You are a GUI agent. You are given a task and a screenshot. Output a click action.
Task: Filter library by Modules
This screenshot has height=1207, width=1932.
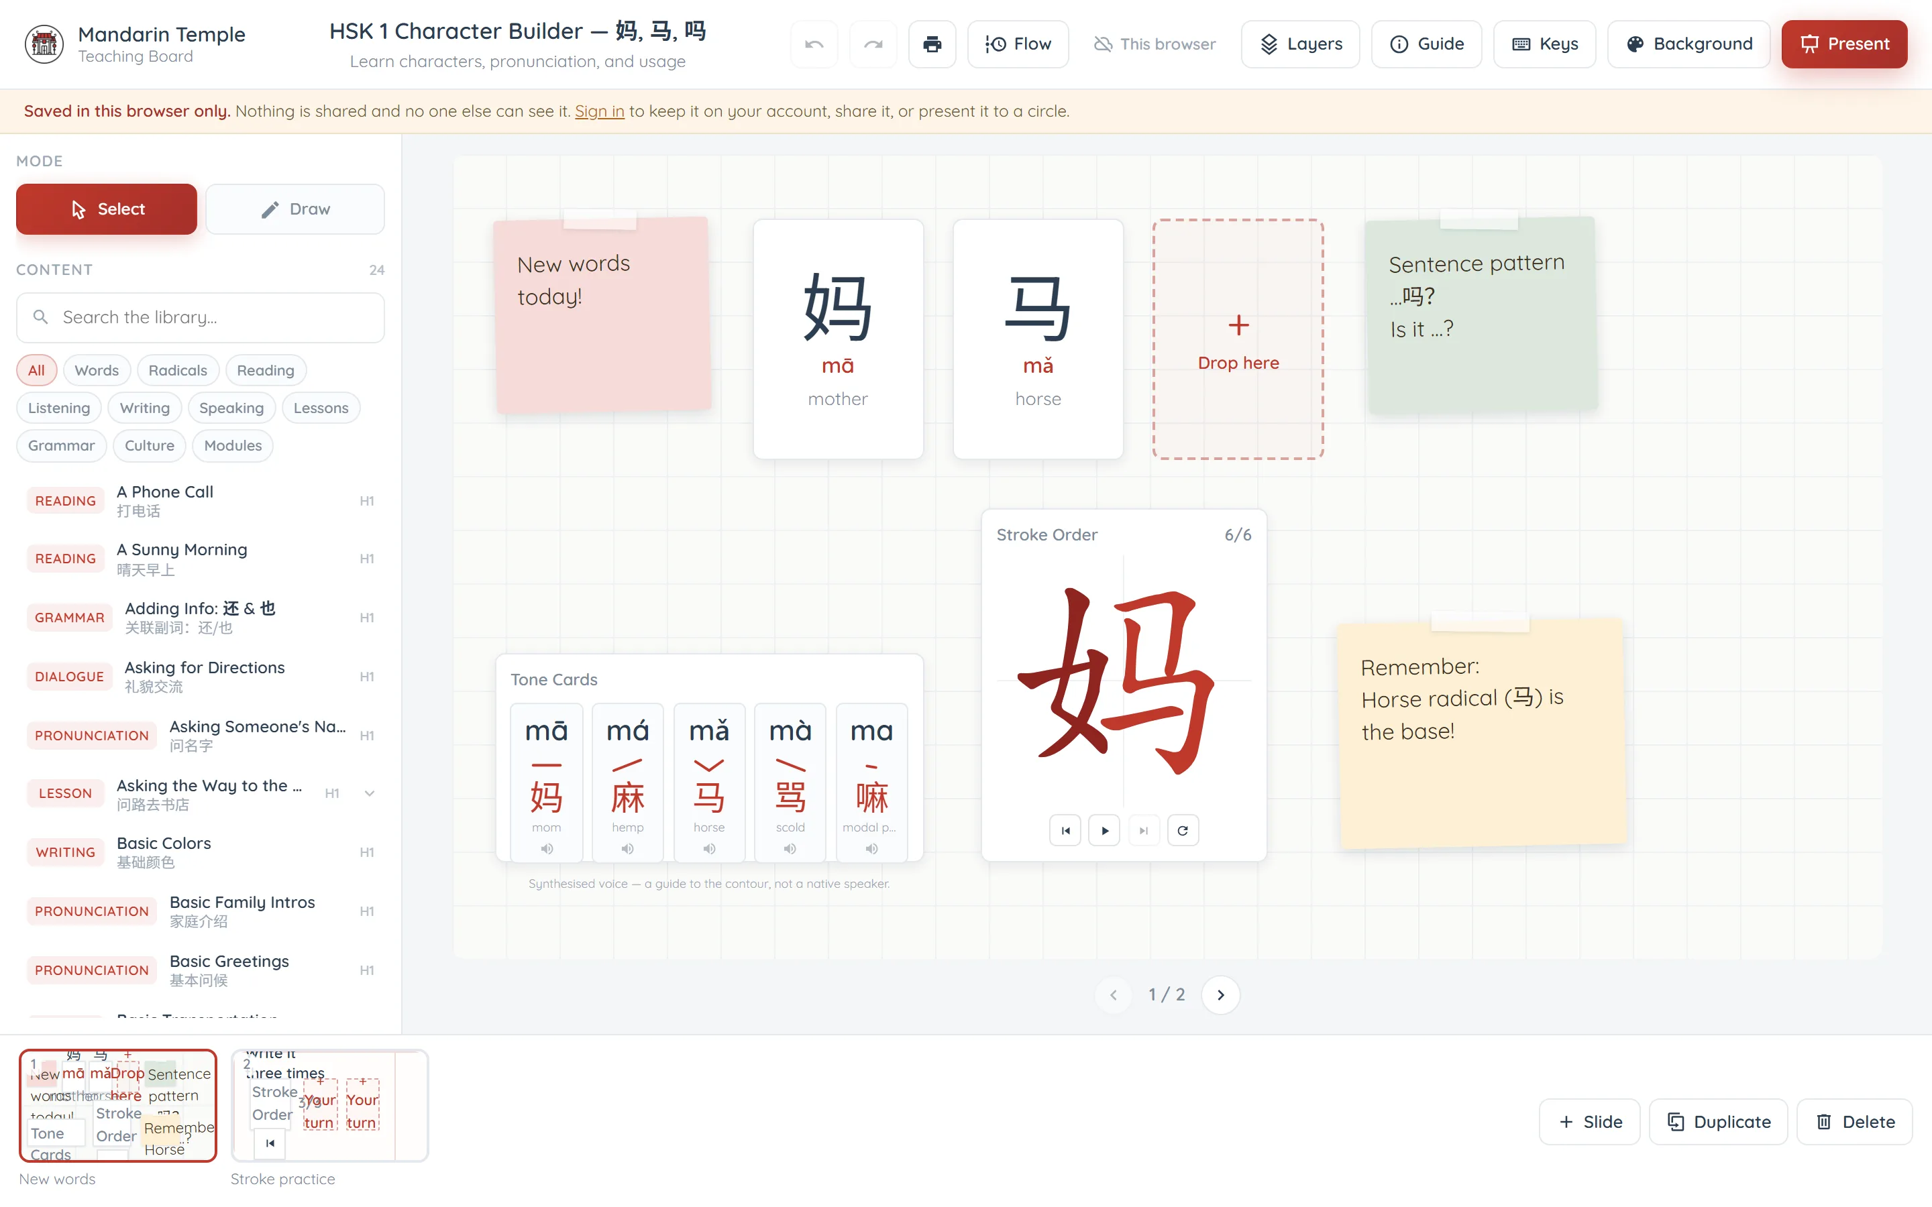(x=232, y=445)
